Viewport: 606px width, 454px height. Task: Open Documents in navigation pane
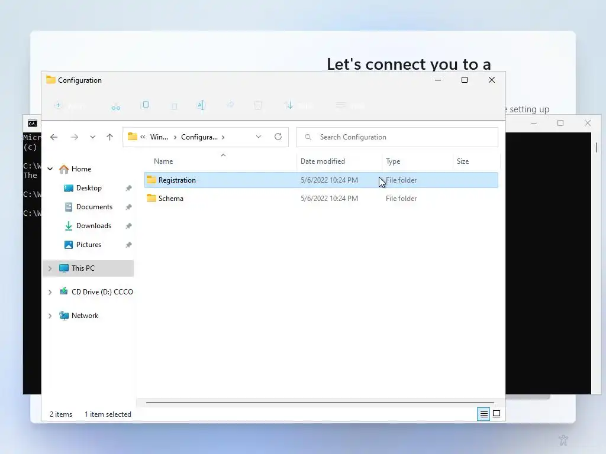click(94, 207)
